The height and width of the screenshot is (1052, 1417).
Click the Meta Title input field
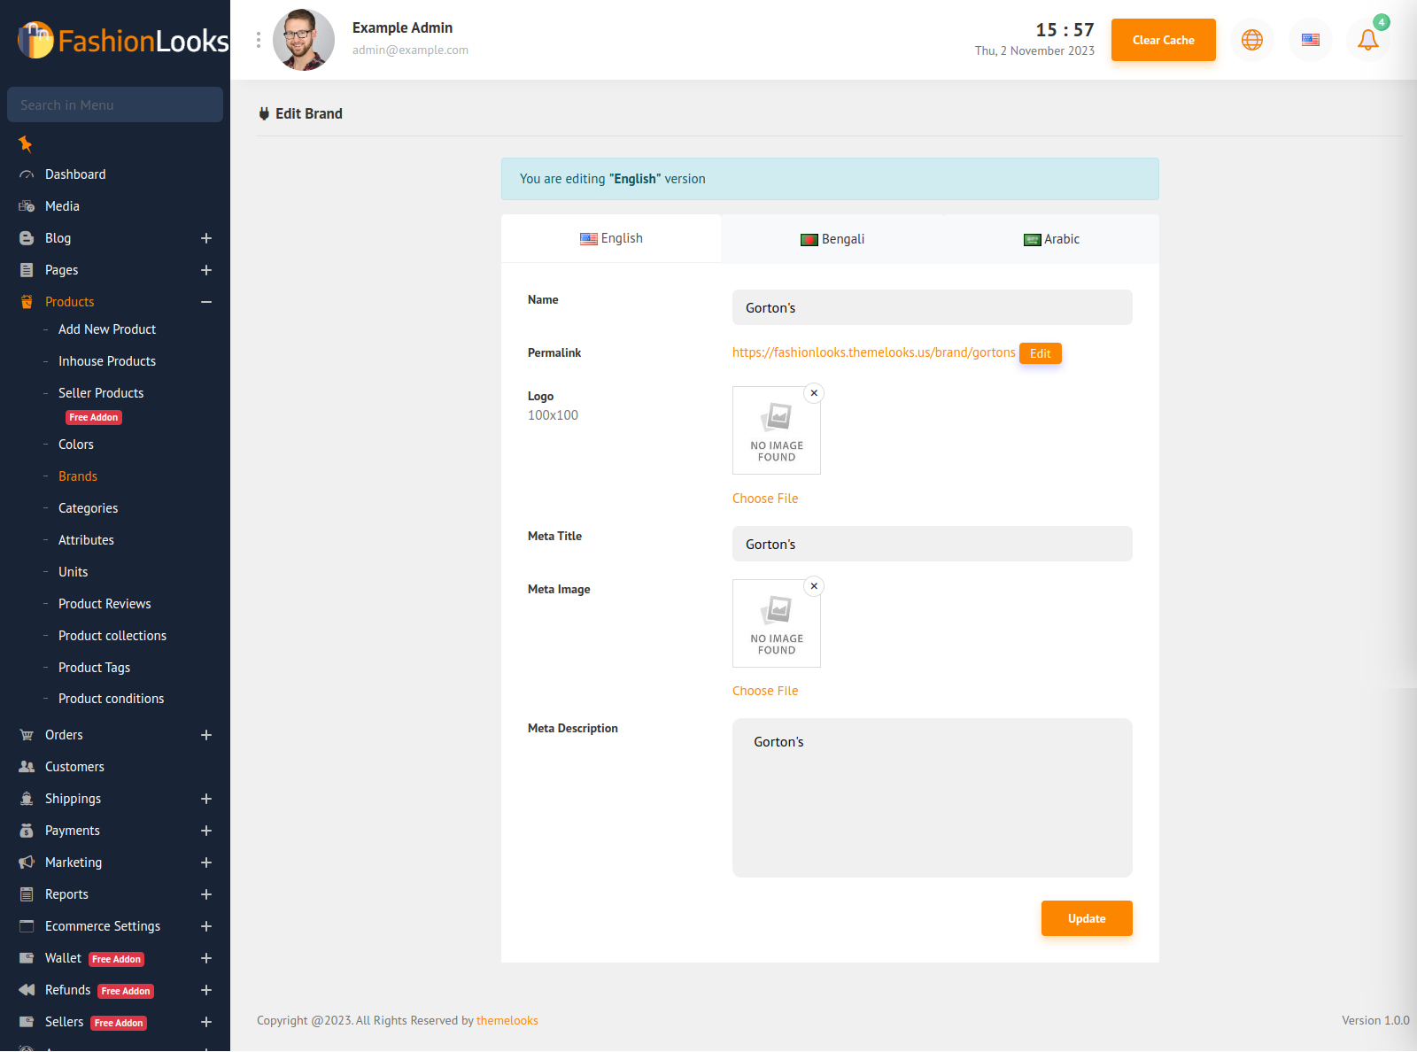click(x=932, y=544)
